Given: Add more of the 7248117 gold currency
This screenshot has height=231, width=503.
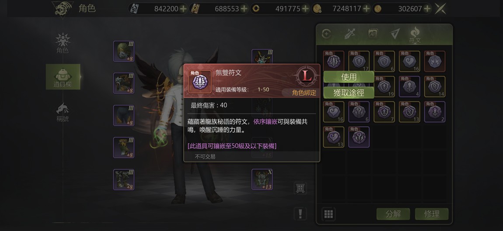Looking at the screenshot, I should coord(367,9).
